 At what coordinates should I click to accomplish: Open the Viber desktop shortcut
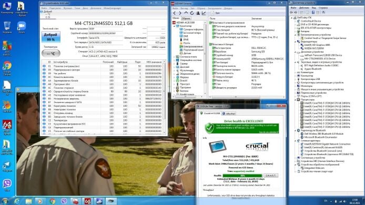tap(7, 185)
